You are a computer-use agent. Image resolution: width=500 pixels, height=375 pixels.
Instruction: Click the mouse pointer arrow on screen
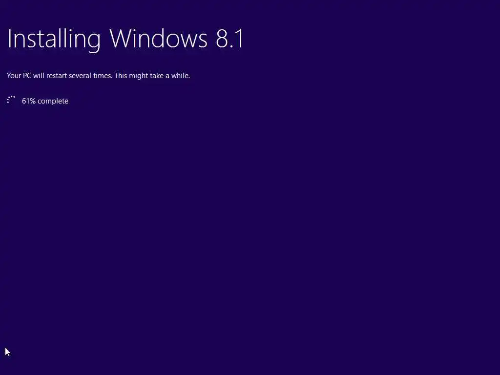[x=8, y=352]
